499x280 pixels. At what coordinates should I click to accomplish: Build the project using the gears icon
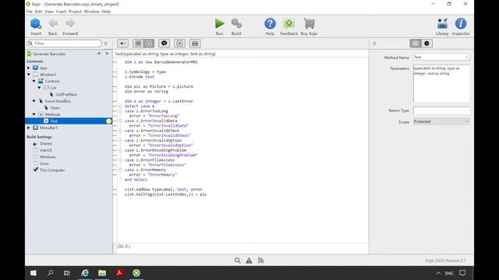click(236, 23)
